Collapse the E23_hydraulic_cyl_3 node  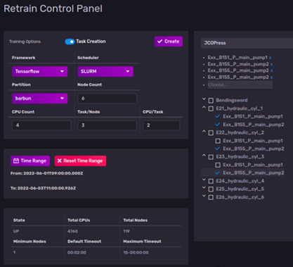(204, 156)
